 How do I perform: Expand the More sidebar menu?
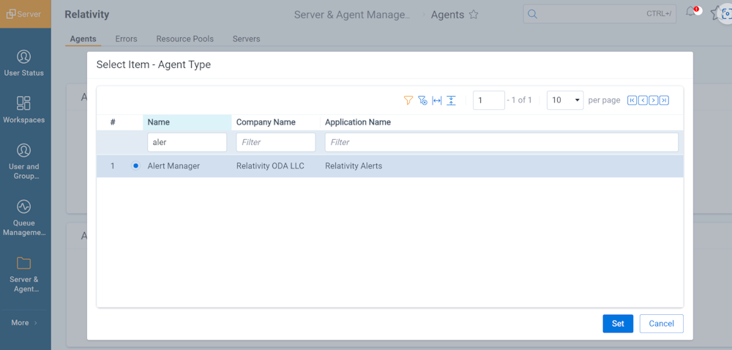coord(24,322)
